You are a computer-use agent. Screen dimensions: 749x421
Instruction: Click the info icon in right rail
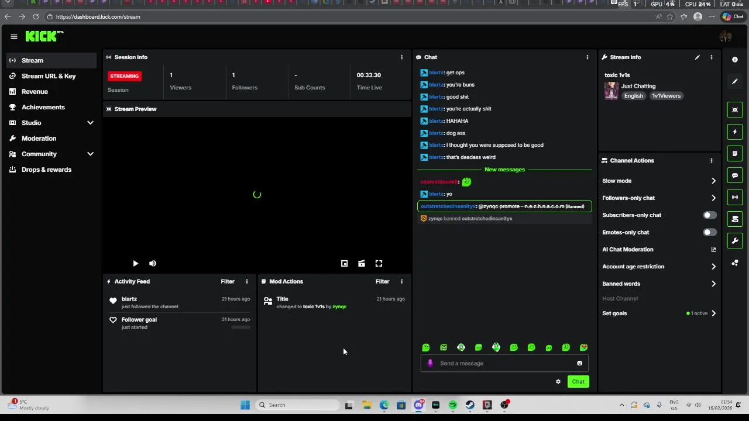[x=735, y=60]
